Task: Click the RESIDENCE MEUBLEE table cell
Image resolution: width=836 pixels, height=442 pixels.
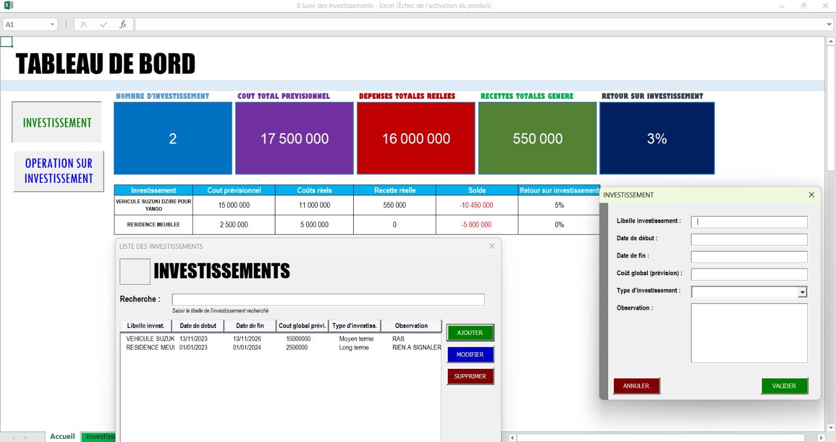Action: point(154,225)
